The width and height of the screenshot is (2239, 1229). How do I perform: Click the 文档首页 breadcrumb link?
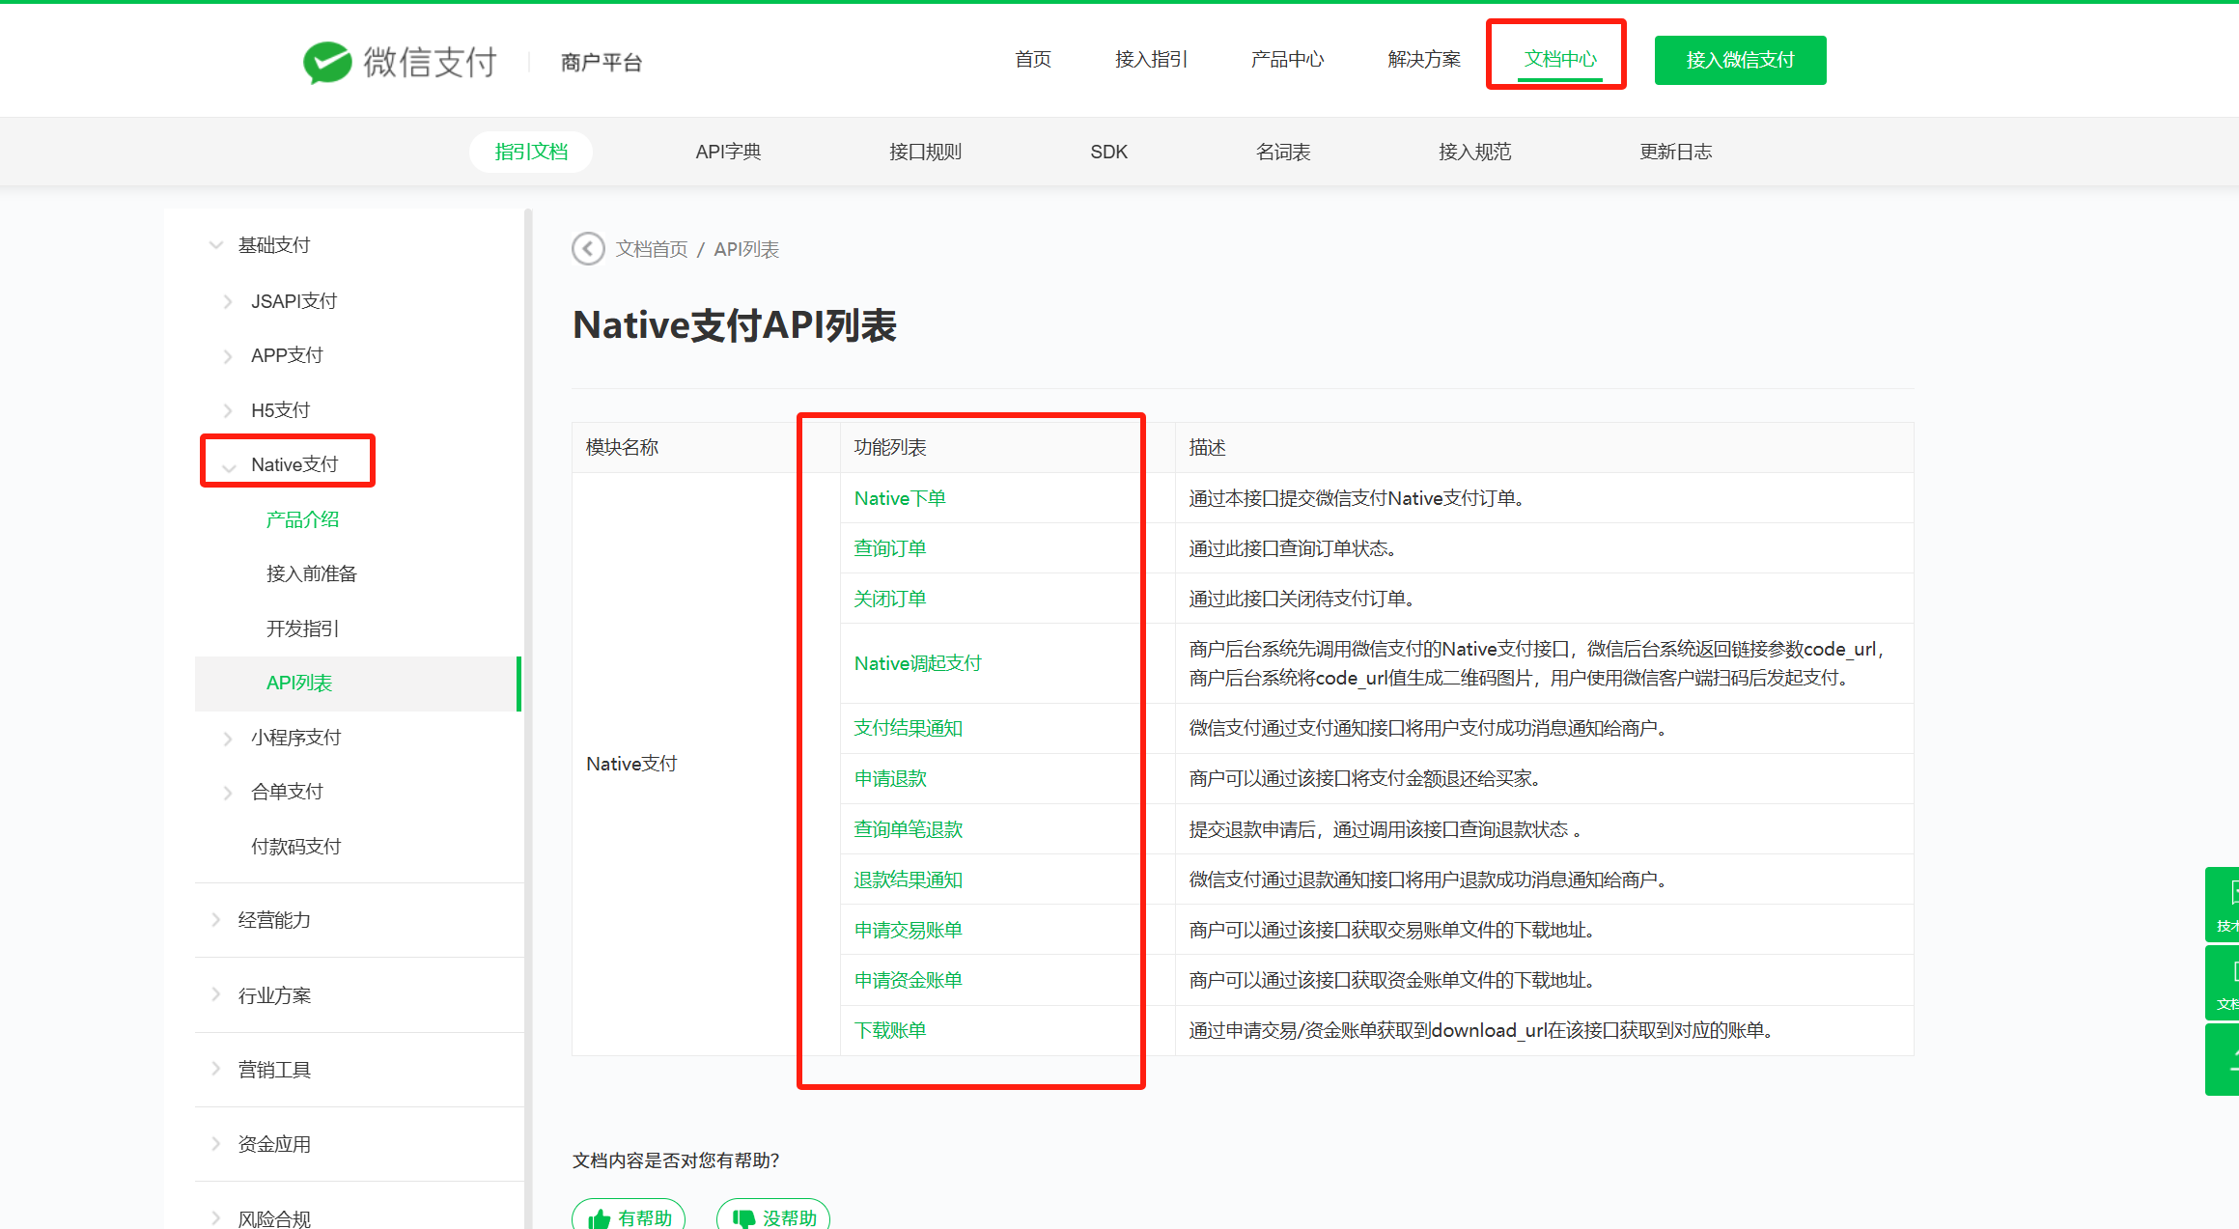pyautogui.click(x=652, y=249)
